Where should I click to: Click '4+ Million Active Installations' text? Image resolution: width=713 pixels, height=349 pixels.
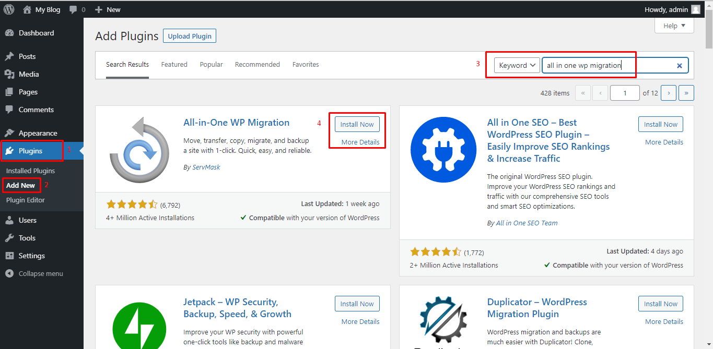pyautogui.click(x=150, y=218)
